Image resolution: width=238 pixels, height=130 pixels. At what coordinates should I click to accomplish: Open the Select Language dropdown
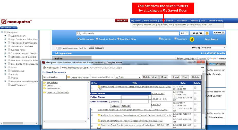pyautogui.click(x=186, y=58)
